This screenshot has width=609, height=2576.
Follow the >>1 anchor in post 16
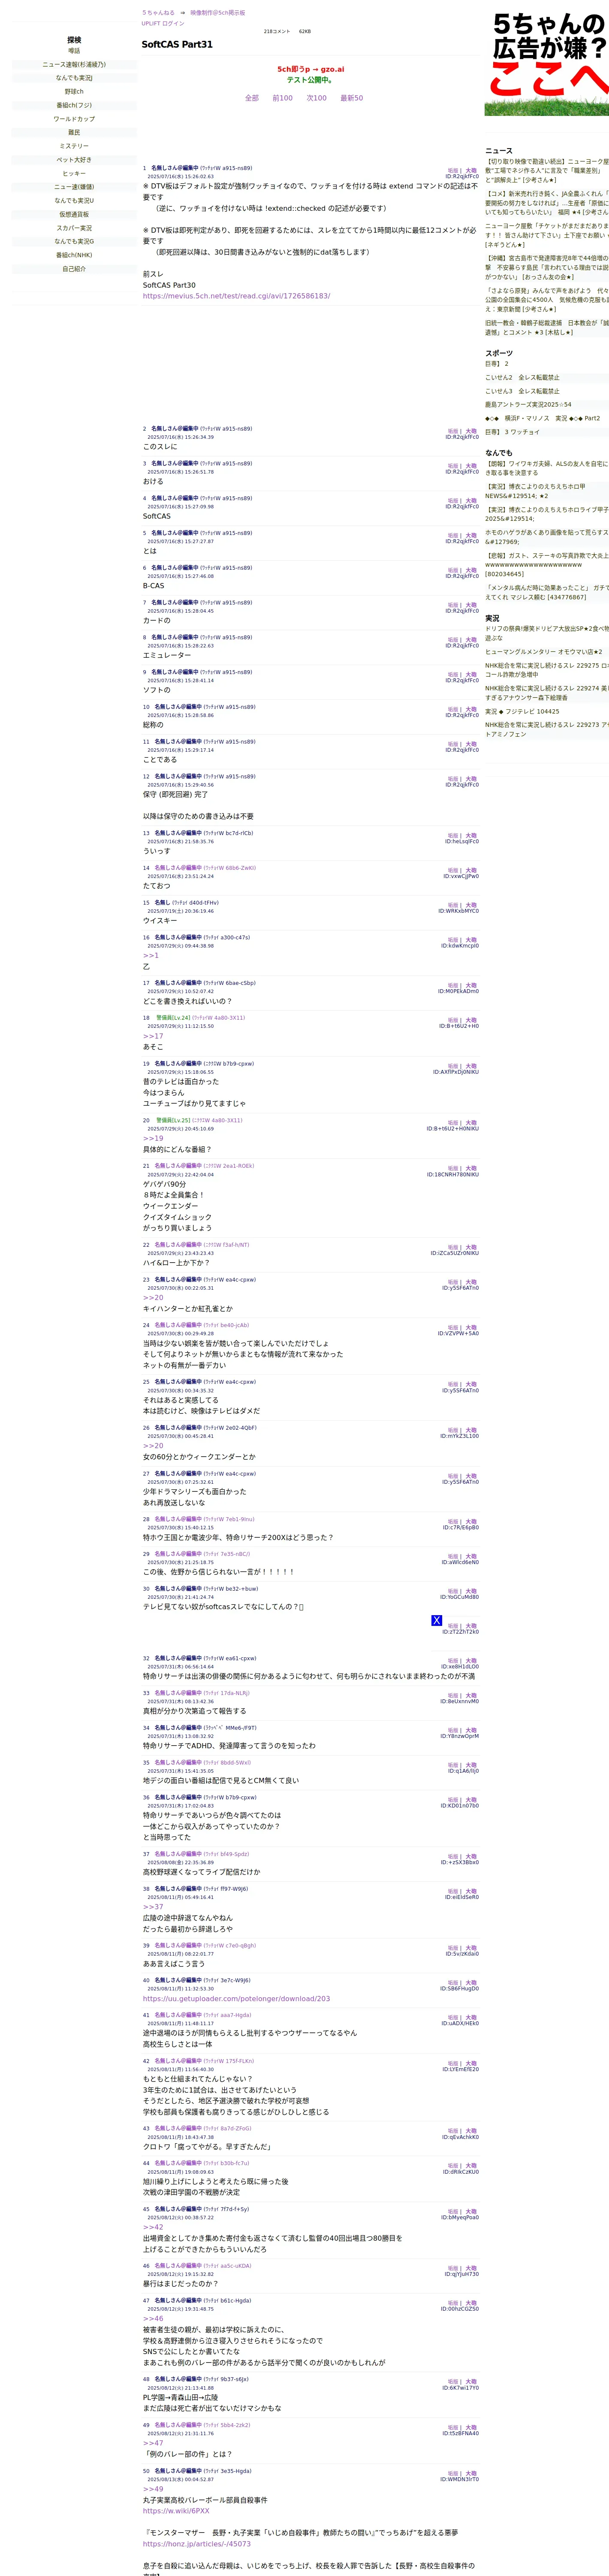(x=151, y=956)
